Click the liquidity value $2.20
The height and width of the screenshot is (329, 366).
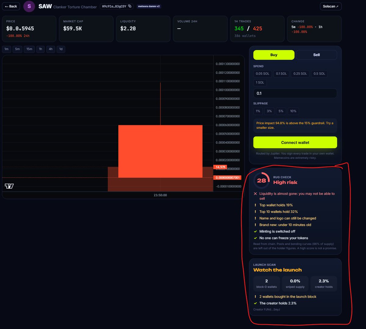128,29
